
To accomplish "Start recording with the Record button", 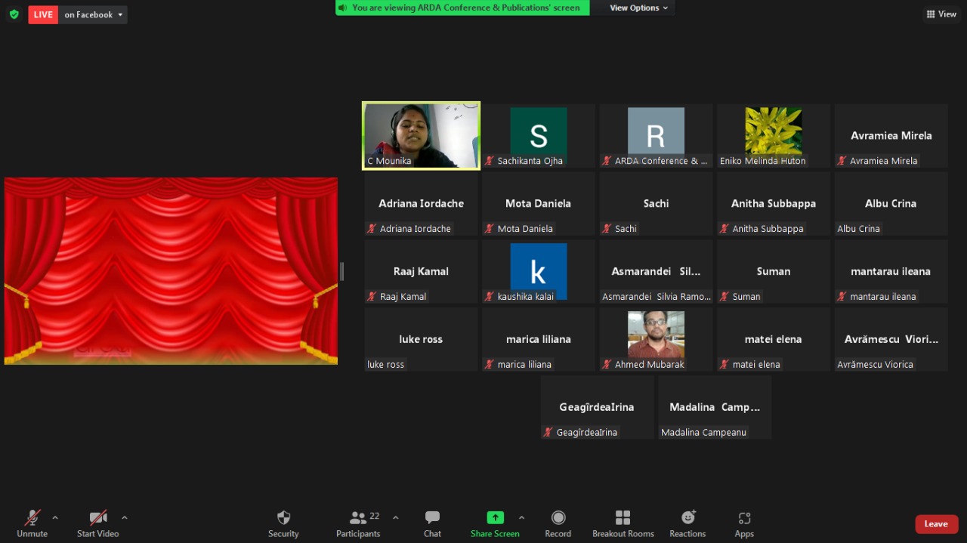I will tap(558, 523).
